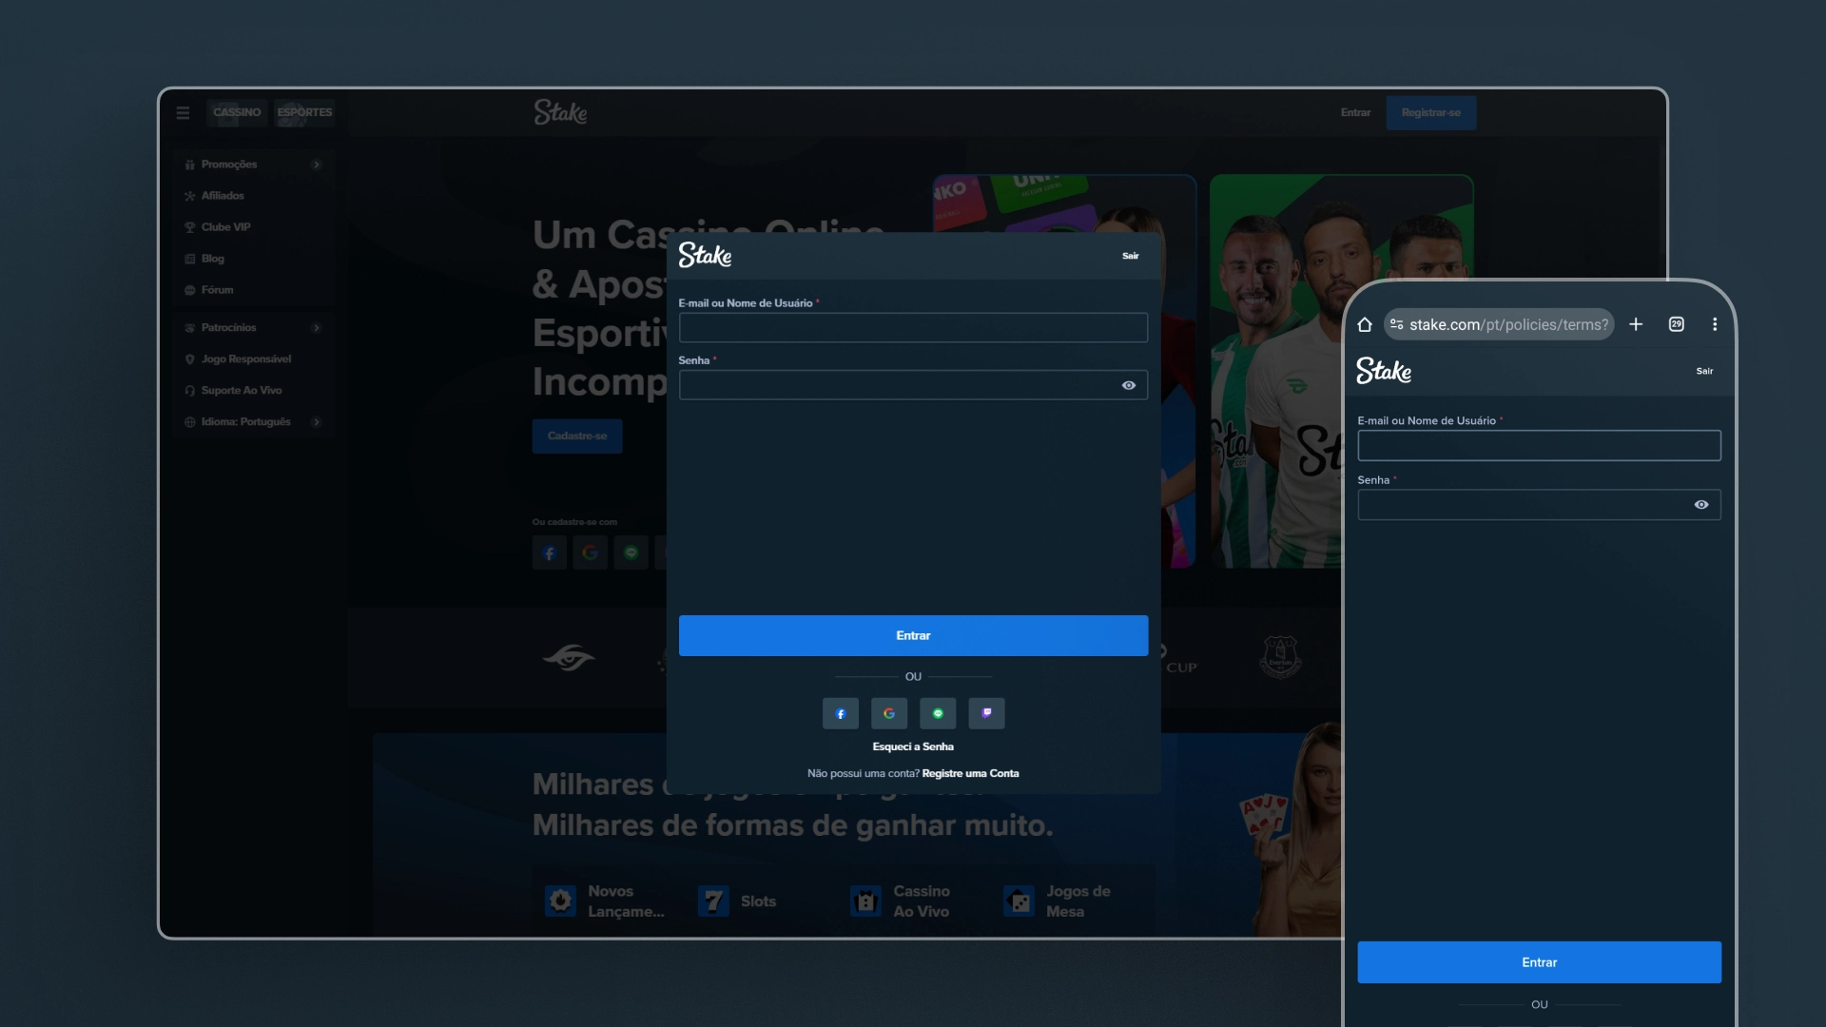The image size is (1826, 1027).
Task: Switch to the CASSINO tab
Action: [237, 112]
